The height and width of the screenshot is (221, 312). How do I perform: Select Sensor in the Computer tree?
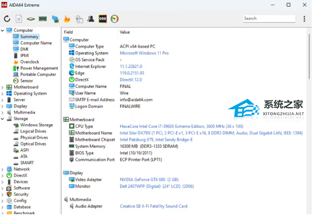(x=26, y=81)
